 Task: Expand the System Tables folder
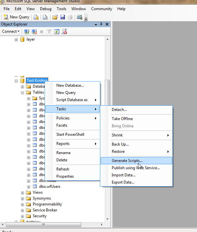(x=29, y=98)
